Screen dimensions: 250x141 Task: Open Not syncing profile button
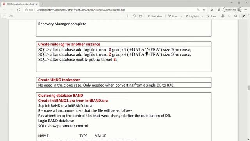232,10
